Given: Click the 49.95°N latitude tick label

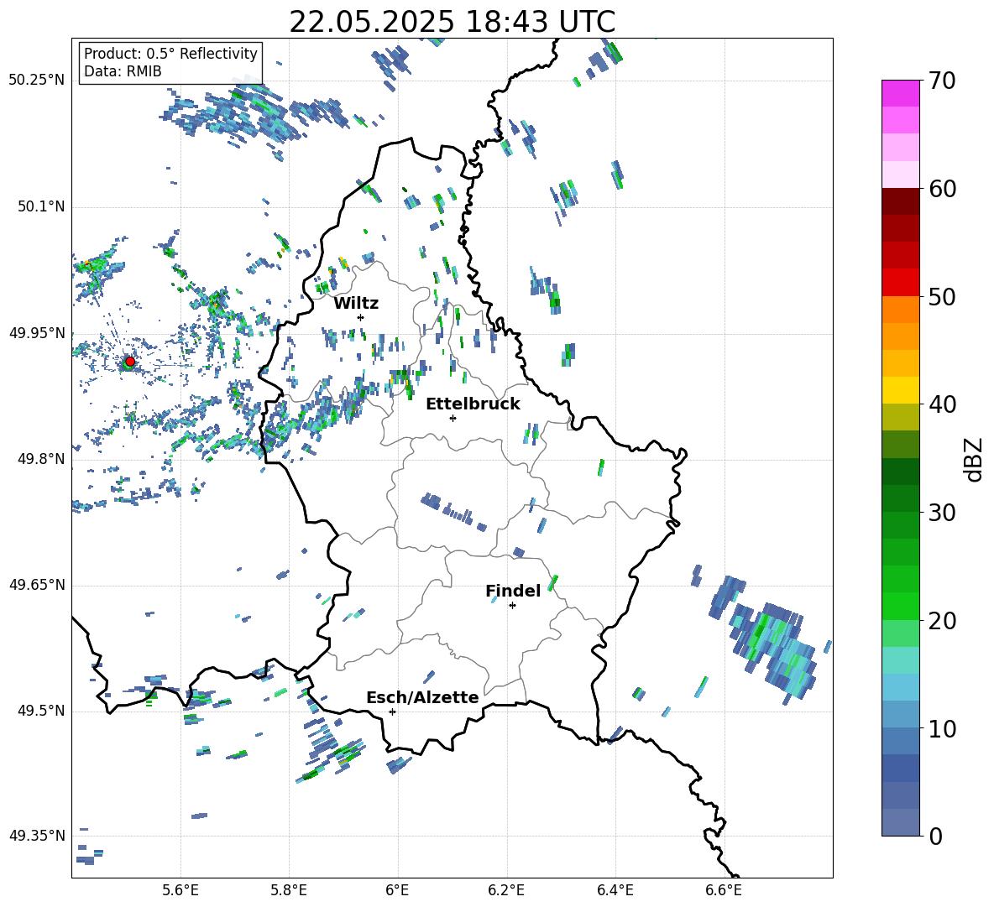Looking at the screenshot, I should click(37, 332).
